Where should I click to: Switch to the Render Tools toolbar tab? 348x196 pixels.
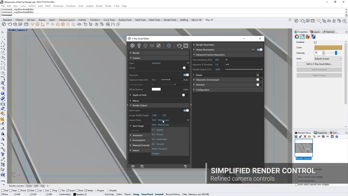point(170,20)
